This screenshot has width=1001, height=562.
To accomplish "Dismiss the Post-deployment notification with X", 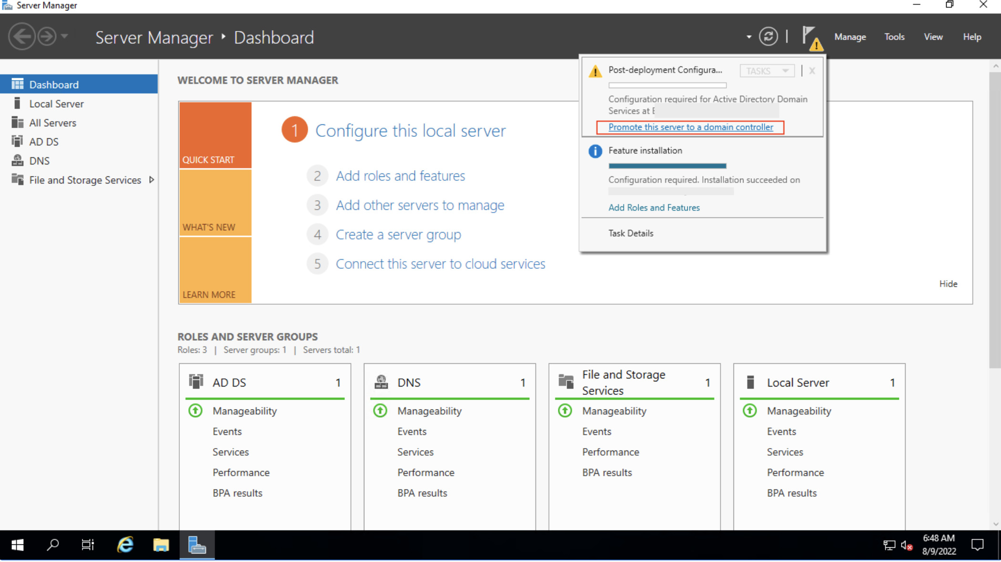I will [x=812, y=71].
